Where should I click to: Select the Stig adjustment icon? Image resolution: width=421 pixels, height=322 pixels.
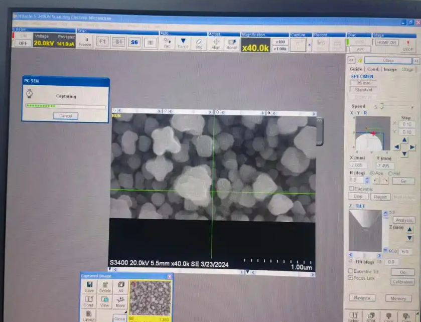tap(199, 42)
